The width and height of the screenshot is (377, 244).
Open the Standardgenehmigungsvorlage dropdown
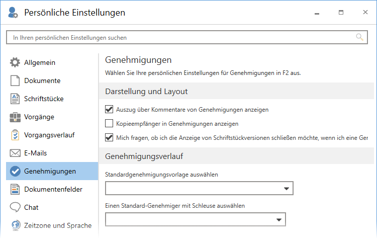pos(199,188)
